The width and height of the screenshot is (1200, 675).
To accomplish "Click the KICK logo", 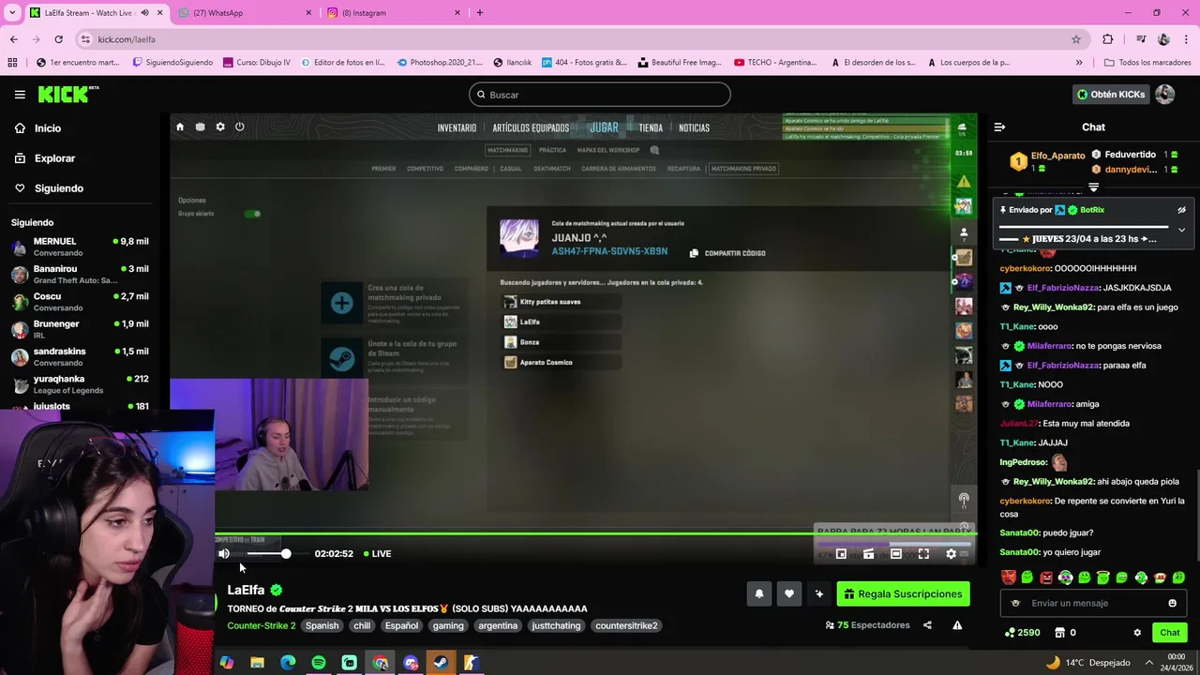I will tap(67, 94).
